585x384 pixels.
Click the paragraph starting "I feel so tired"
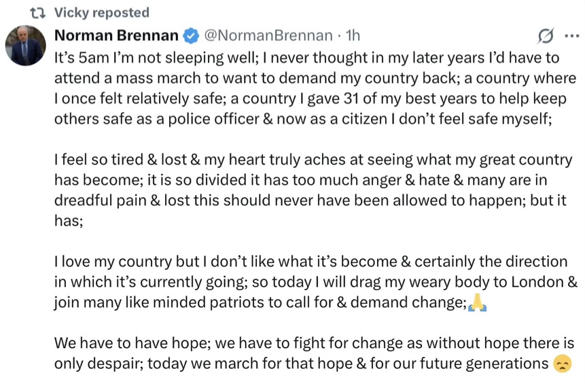click(313, 190)
